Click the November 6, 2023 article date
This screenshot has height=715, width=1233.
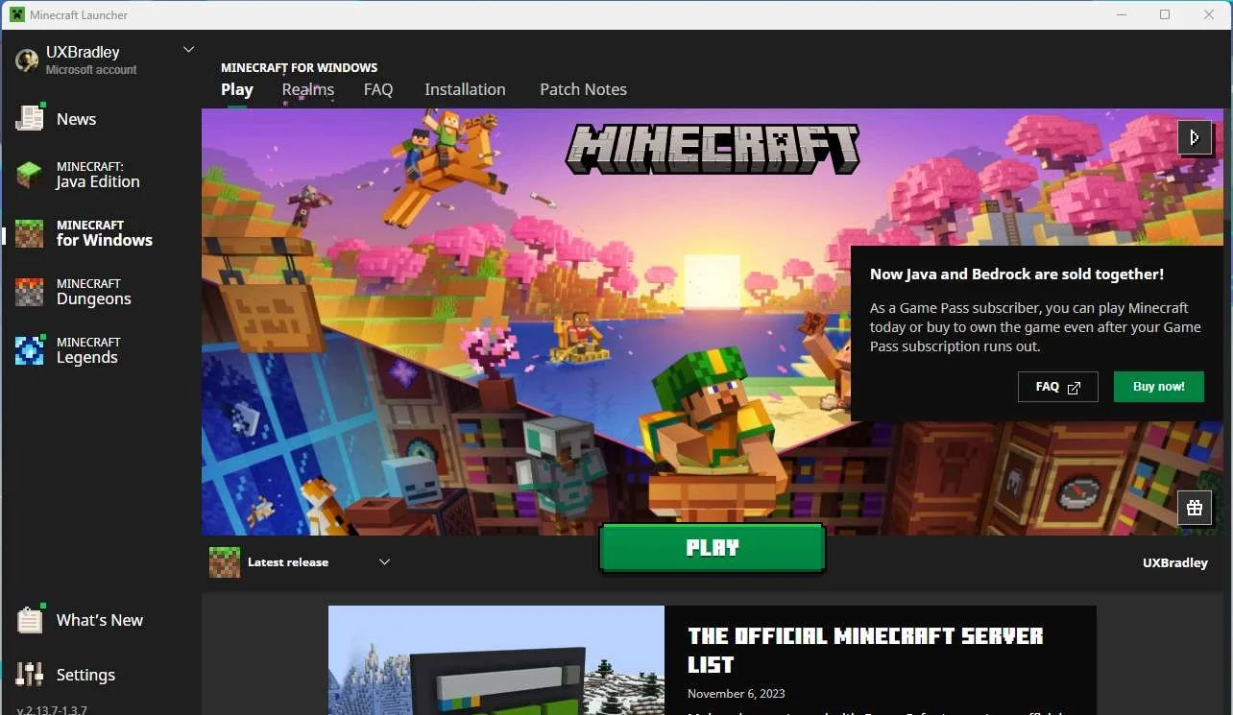point(736,694)
